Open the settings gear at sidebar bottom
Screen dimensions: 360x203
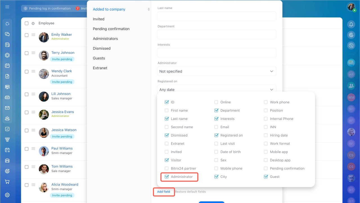(7, 195)
